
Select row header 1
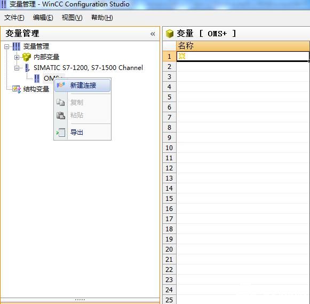[169, 57]
